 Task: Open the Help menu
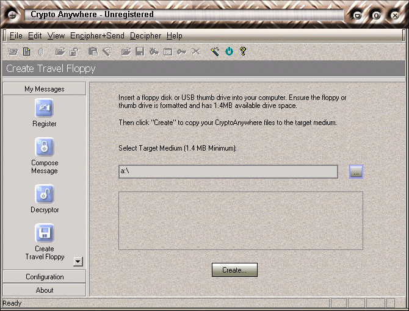coord(175,36)
